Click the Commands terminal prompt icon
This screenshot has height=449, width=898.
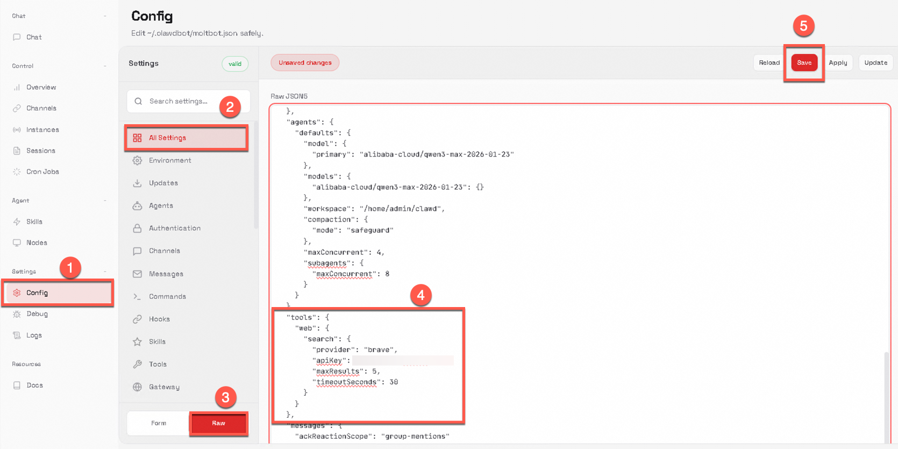pos(137,296)
